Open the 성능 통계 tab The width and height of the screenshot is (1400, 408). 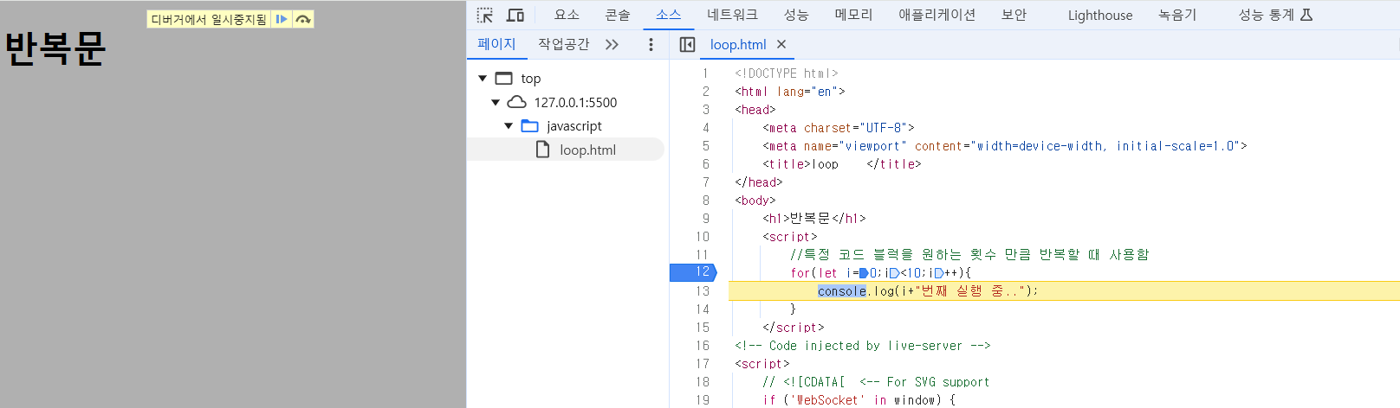[1275, 15]
